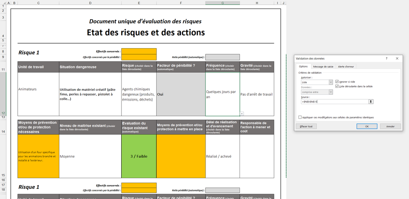
Task: Select the grey Oui cell
Action: (x=181, y=94)
